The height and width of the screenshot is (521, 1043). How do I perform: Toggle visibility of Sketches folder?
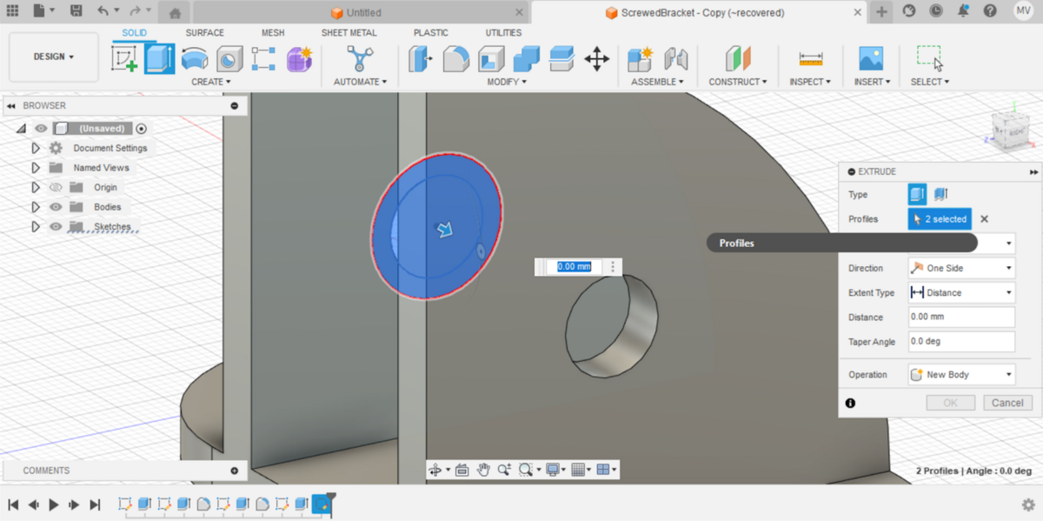(x=56, y=227)
